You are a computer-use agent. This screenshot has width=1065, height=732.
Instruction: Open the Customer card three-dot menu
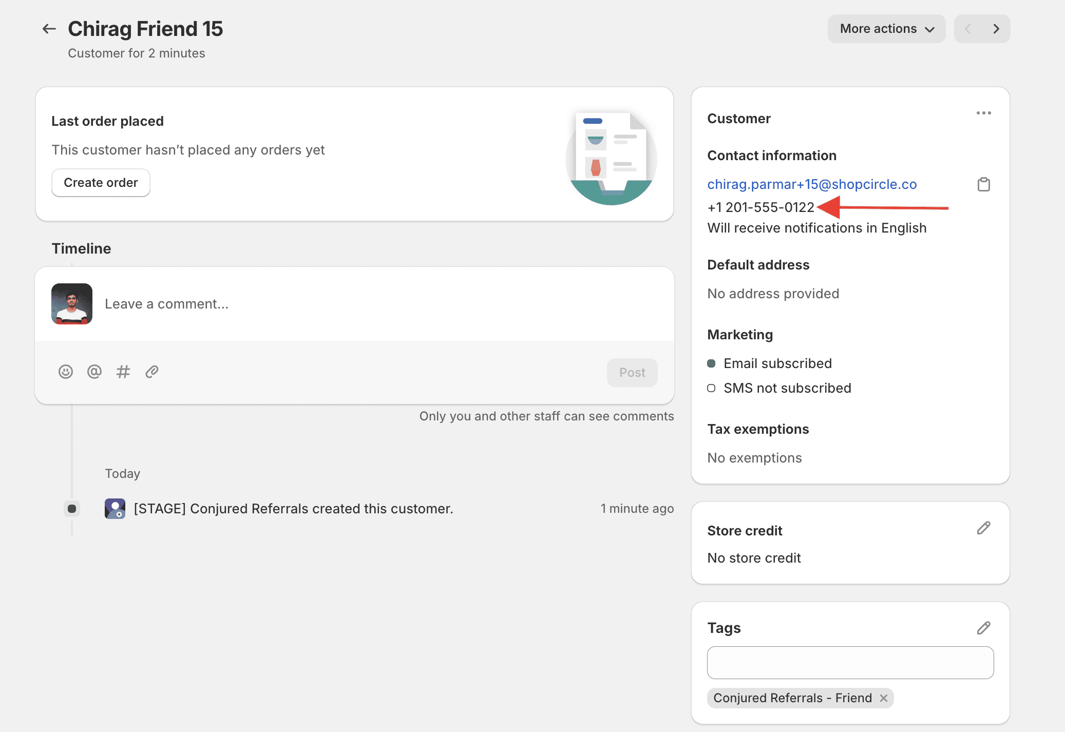(x=983, y=113)
